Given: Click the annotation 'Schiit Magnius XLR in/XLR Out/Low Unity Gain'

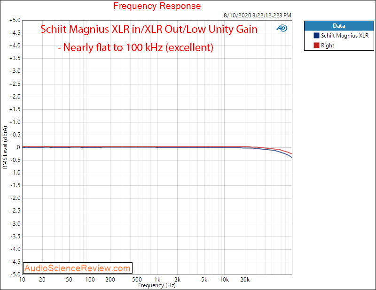Looking at the screenshot, I should [149, 29].
